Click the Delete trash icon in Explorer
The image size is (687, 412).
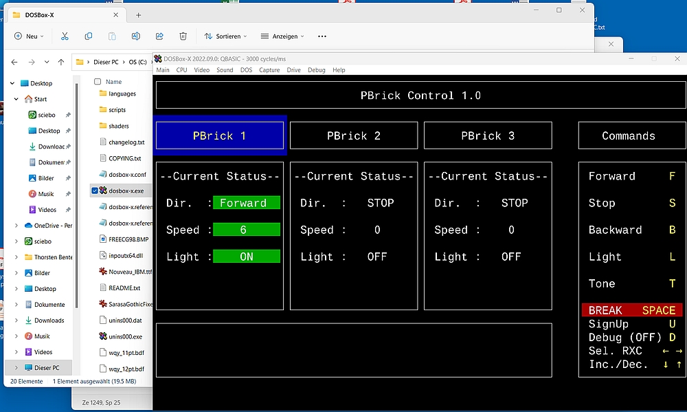[183, 36]
